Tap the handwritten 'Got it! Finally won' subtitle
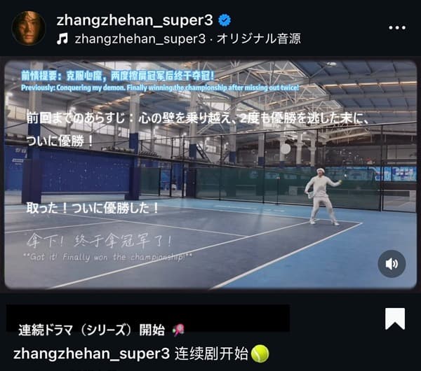The height and width of the screenshot is (371, 421). click(107, 257)
